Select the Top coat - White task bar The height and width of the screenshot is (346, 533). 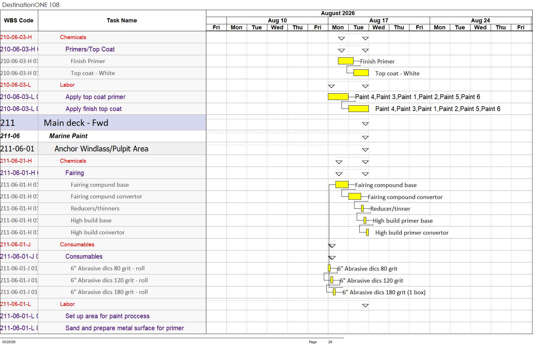click(361, 73)
